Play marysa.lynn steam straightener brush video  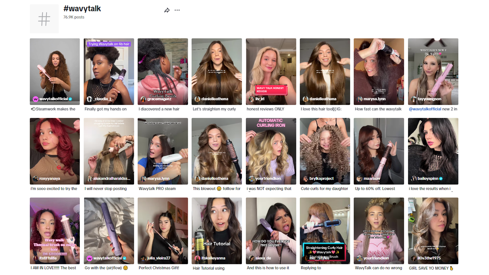click(x=163, y=151)
